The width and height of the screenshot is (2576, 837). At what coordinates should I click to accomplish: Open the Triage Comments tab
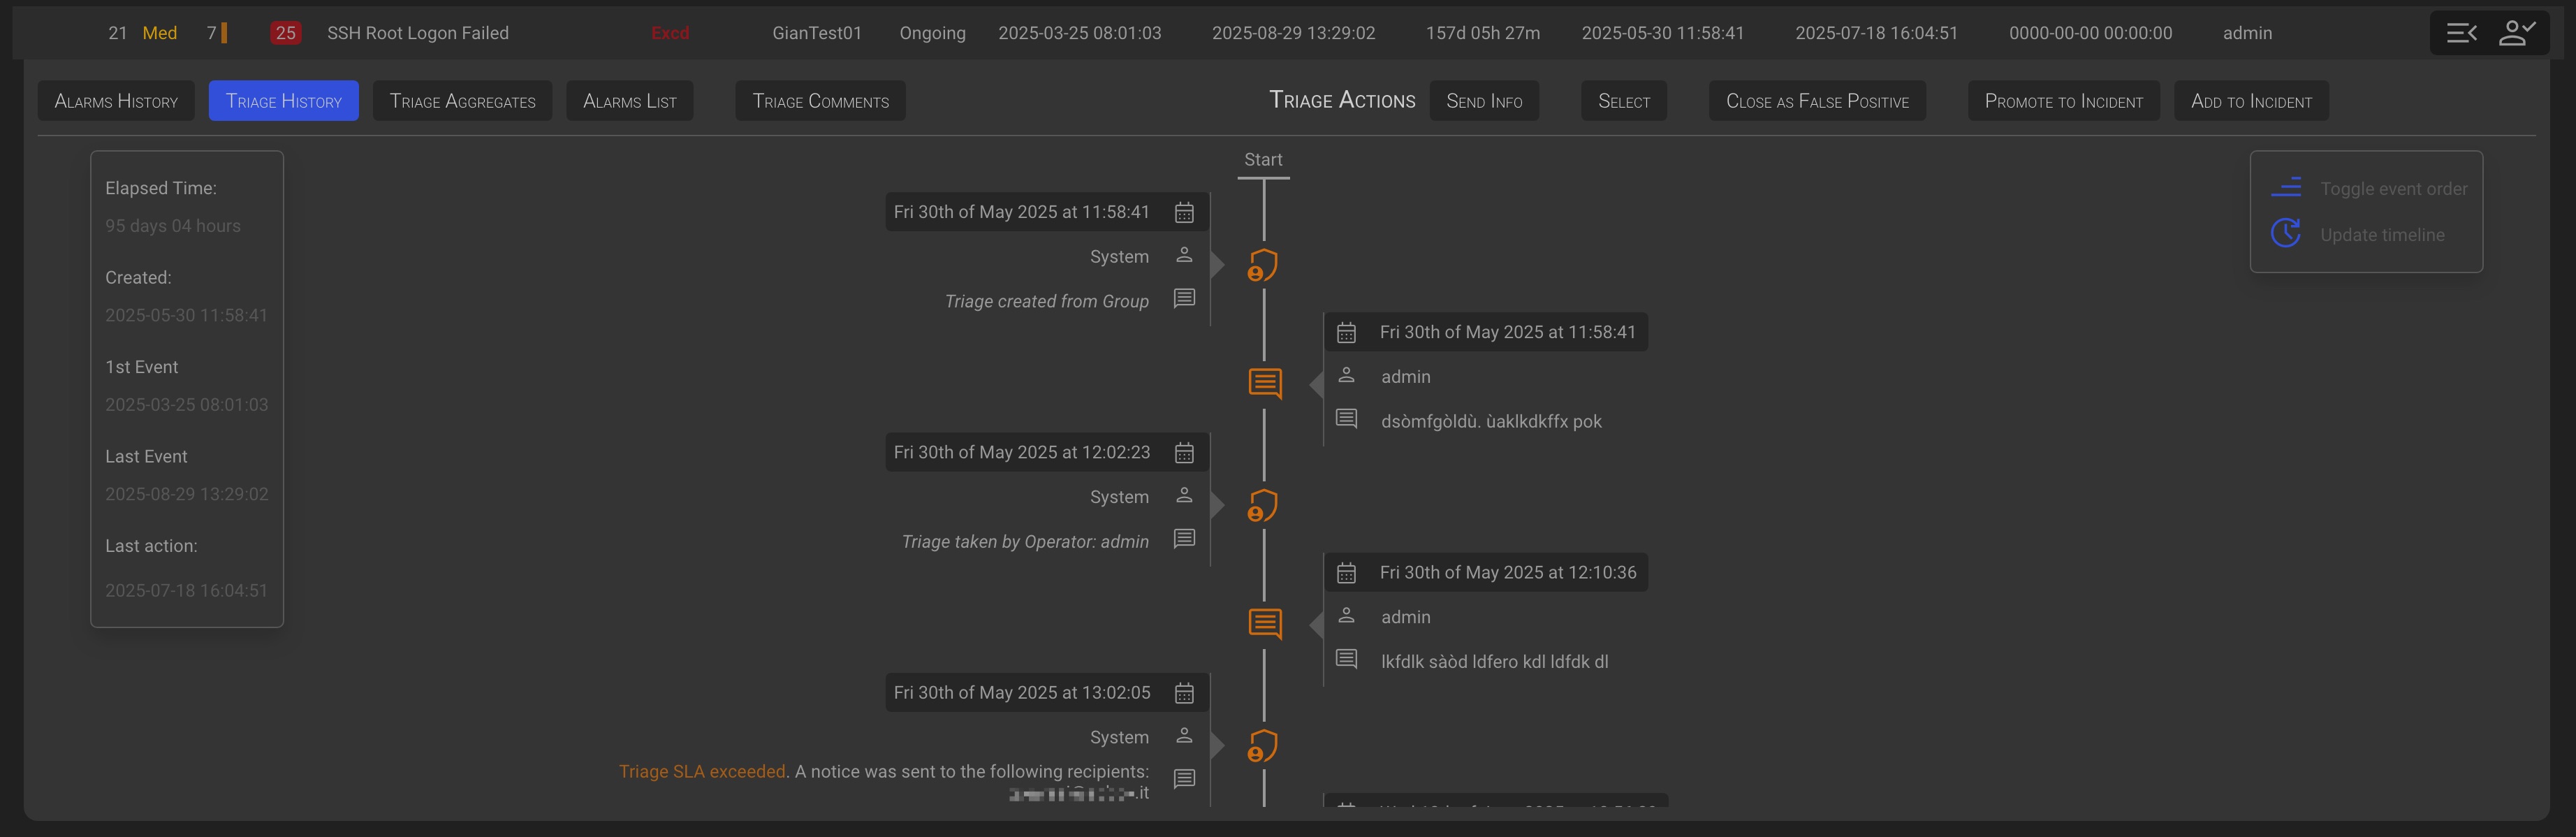pos(820,101)
